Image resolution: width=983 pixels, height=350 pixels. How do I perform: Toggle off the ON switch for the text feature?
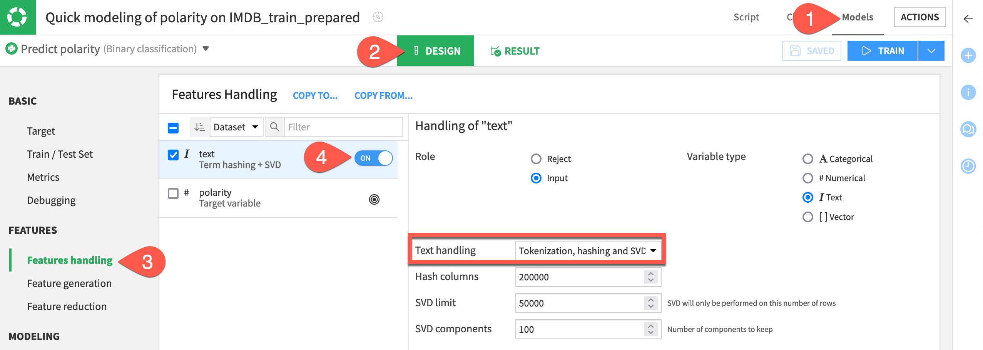pyautogui.click(x=374, y=158)
